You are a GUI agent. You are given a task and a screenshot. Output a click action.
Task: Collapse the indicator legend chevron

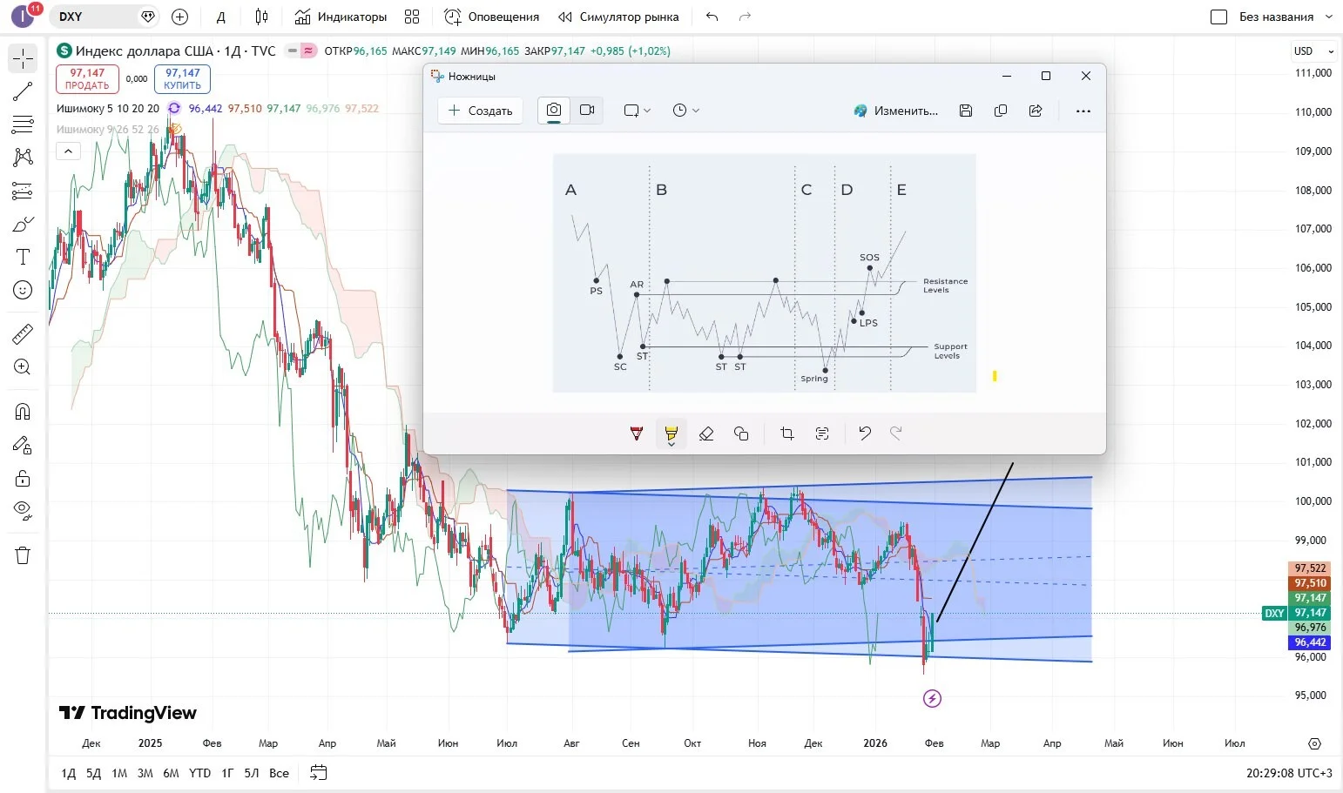pyautogui.click(x=68, y=151)
